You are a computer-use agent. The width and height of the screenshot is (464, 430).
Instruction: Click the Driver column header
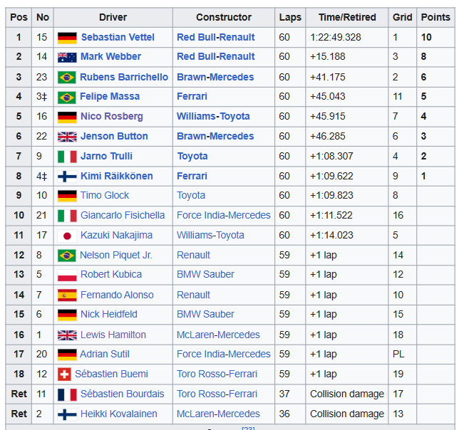click(x=113, y=17)
